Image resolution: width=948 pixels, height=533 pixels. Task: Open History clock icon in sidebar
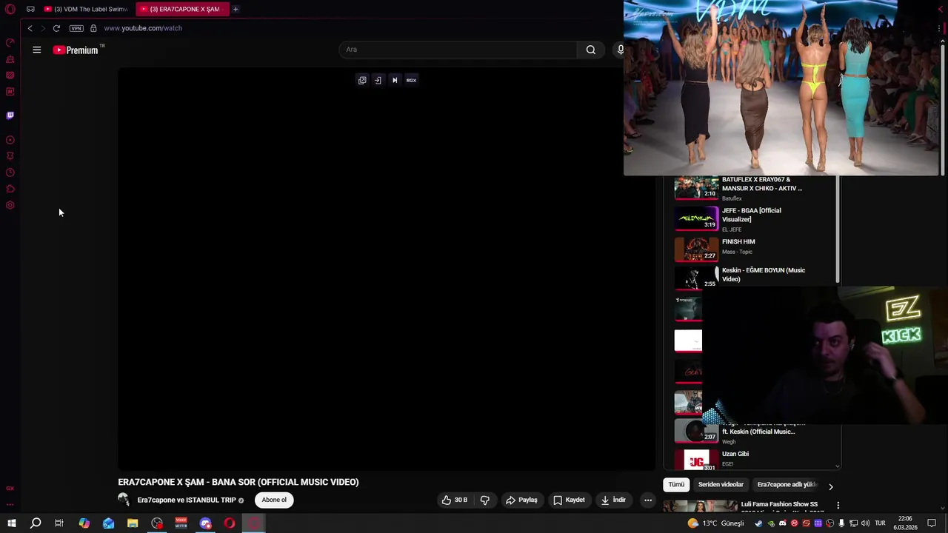click(x=10, y=172)
